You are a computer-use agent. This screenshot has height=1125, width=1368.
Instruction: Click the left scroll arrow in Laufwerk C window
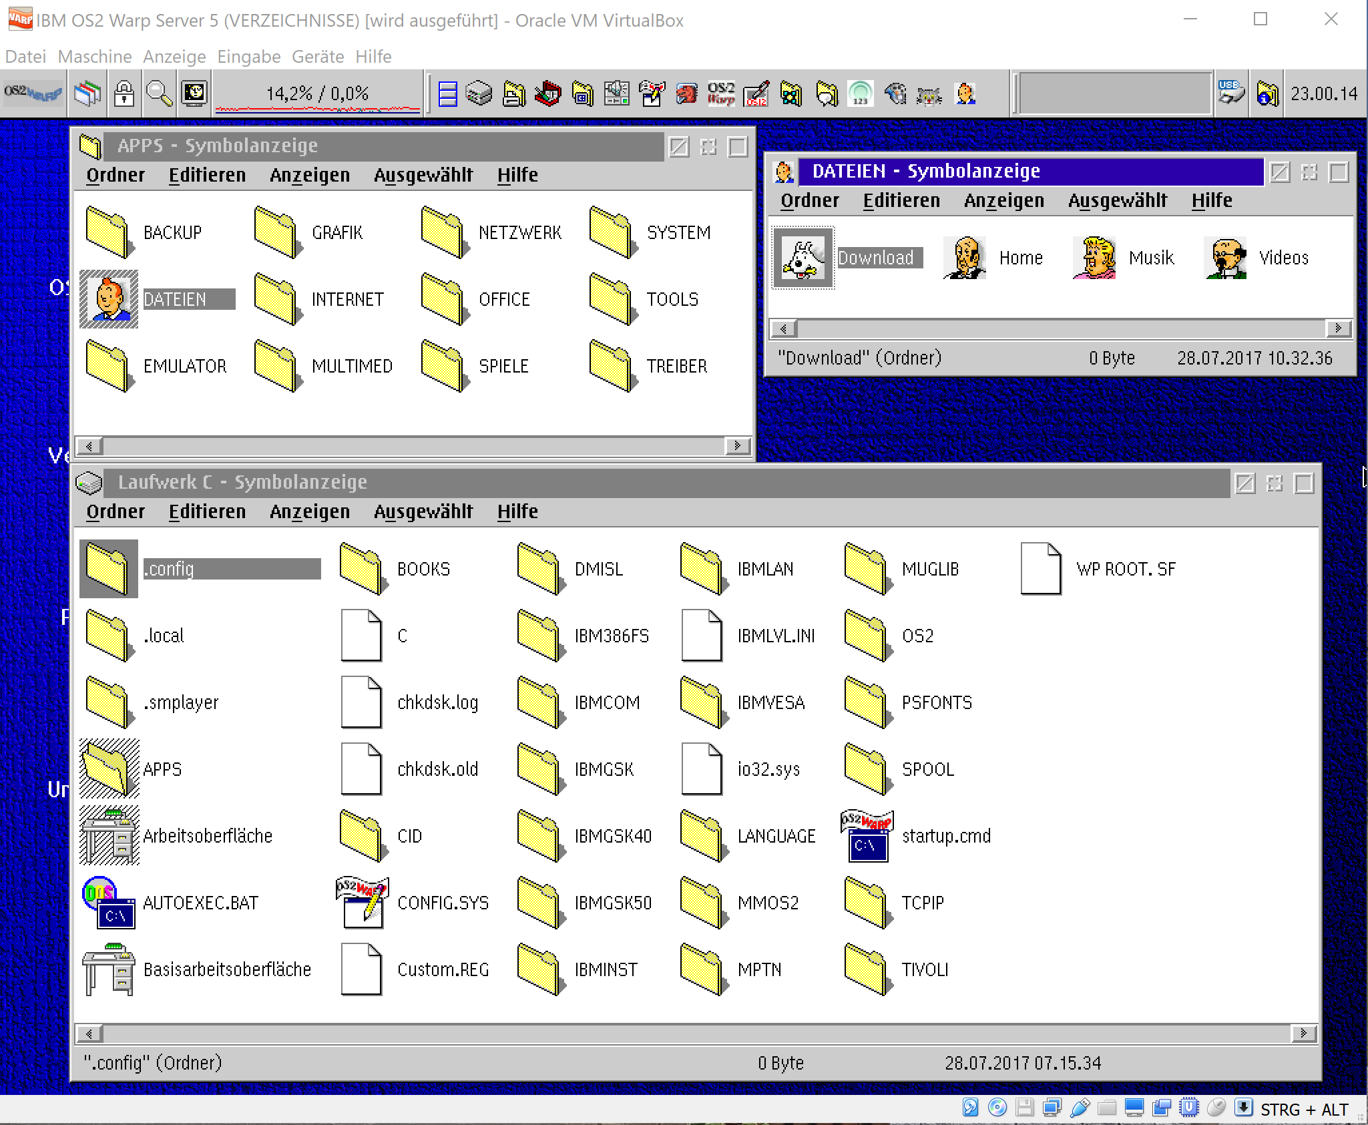click(89, 1033)
